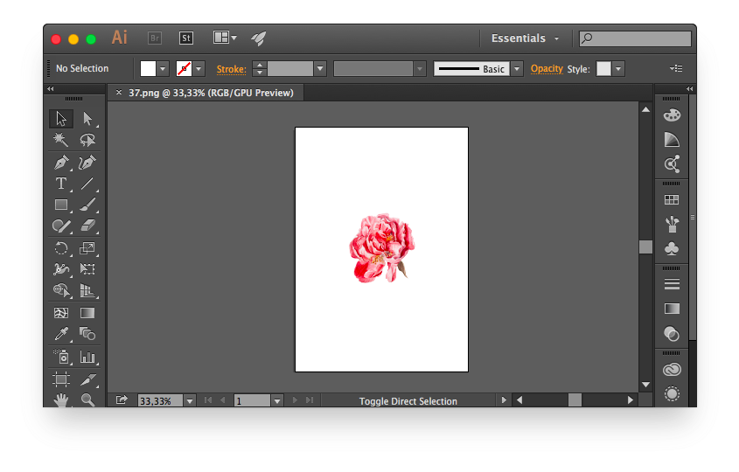Collapse the tools panel using double arrows
The height and width of the screenshot is (472, 739).
point(50,89)
